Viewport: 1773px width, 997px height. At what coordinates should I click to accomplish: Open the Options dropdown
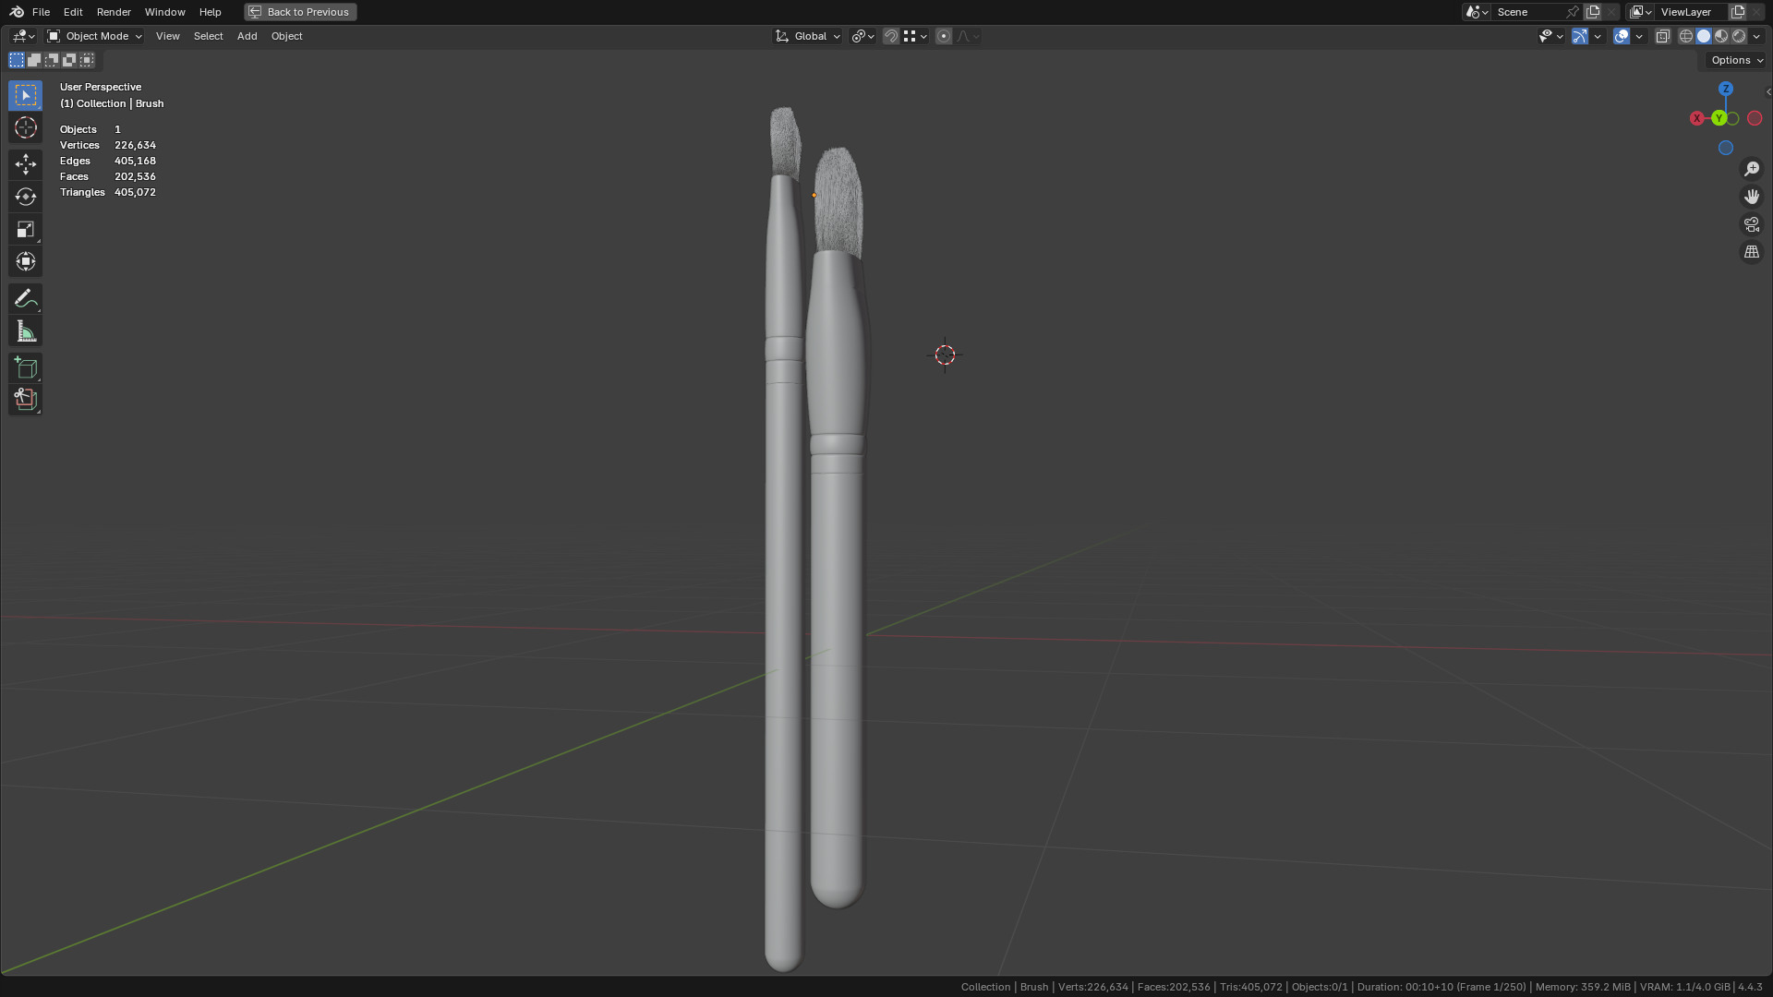[1737, 60]
